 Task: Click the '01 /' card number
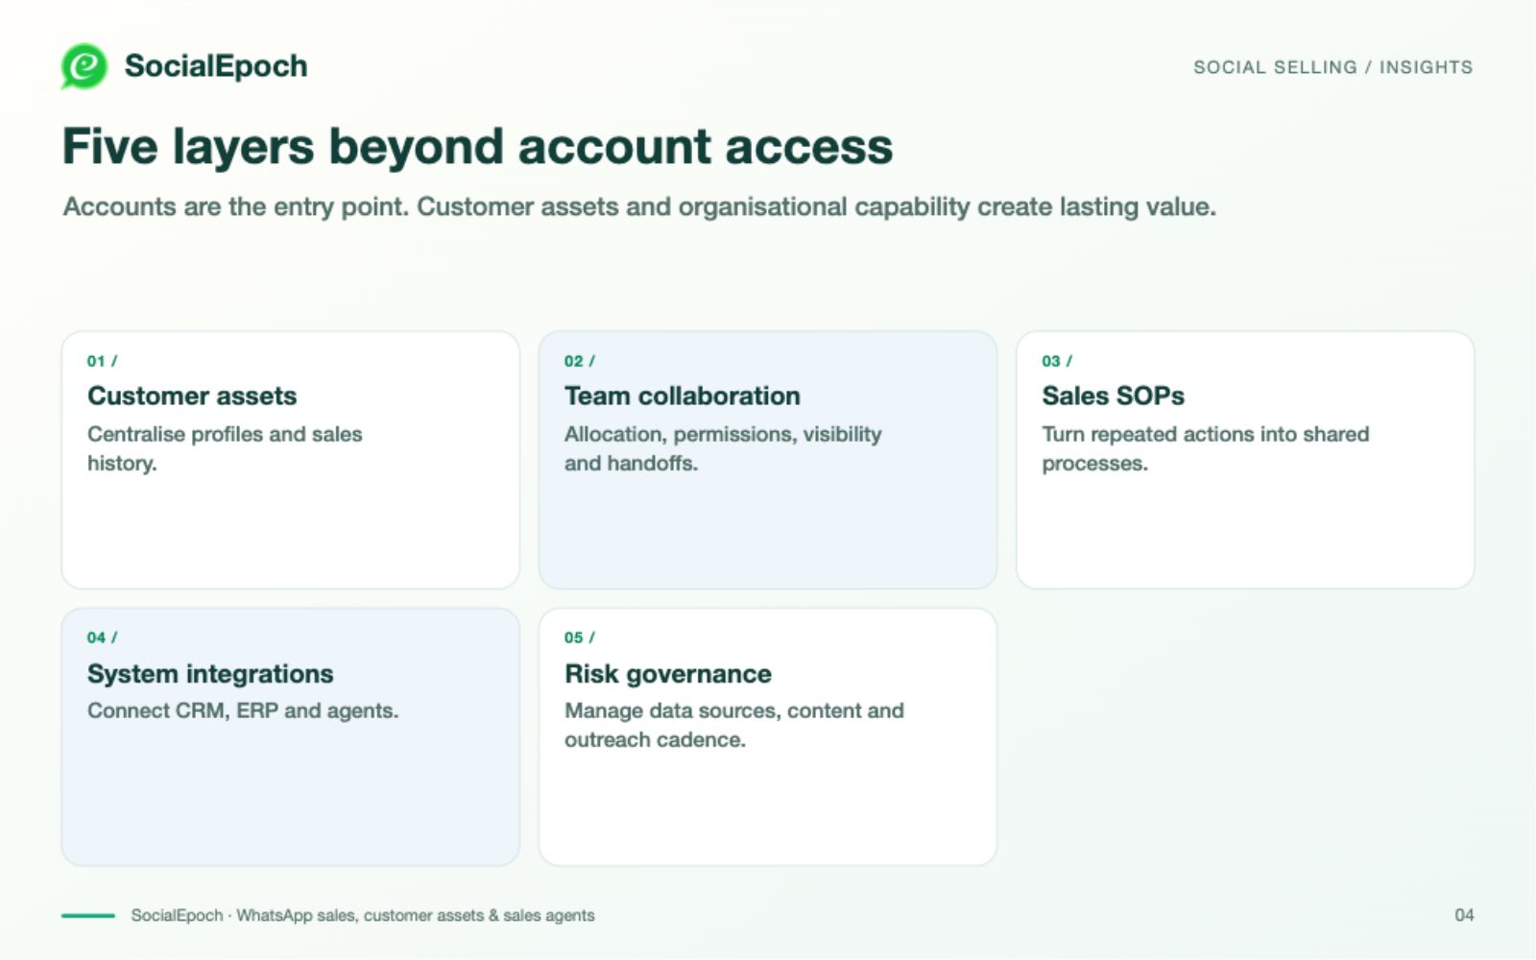(x=102, y=361)
